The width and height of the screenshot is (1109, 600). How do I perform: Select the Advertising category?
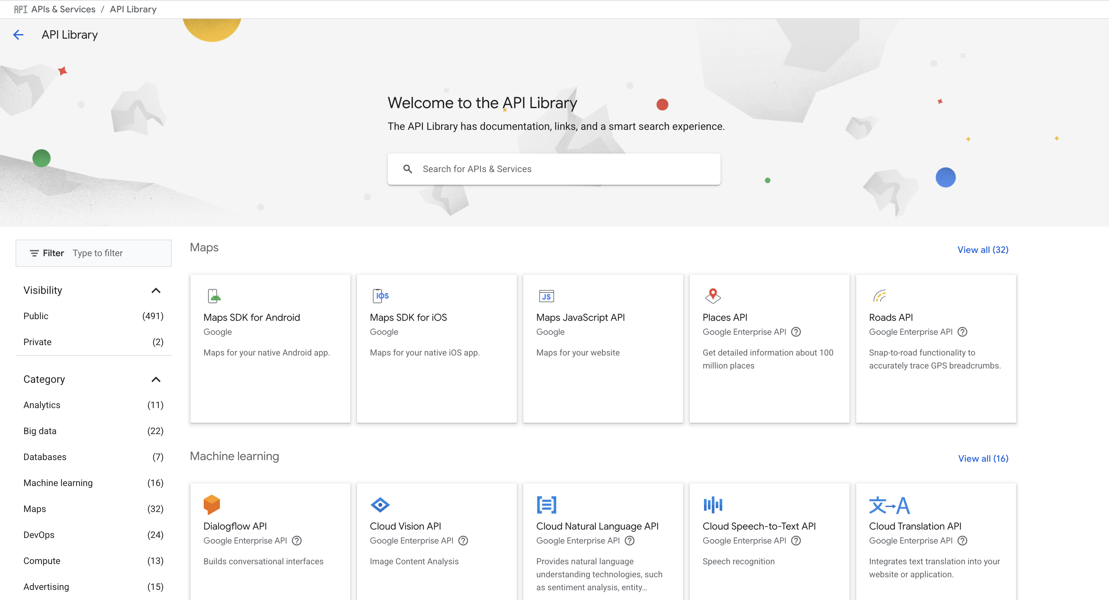[x=93, y=587]
